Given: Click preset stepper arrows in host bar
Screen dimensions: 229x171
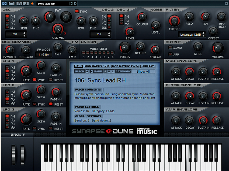Looking at the screenshot, I should 71,3.
